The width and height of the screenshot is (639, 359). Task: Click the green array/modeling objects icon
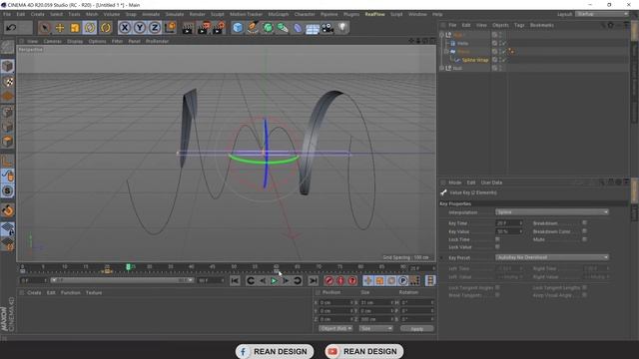(283, 28)
